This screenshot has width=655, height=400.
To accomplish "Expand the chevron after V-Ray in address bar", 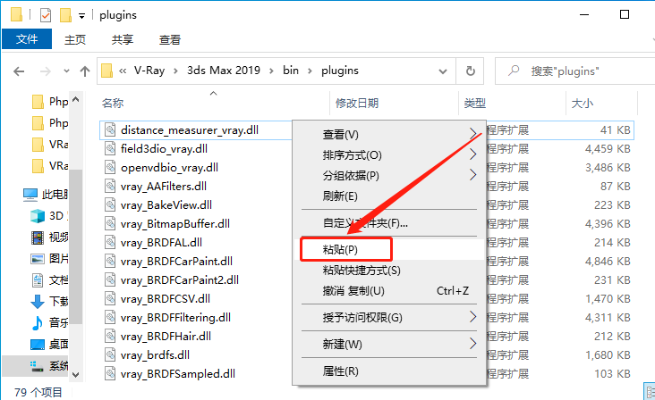I will [176, 71].
